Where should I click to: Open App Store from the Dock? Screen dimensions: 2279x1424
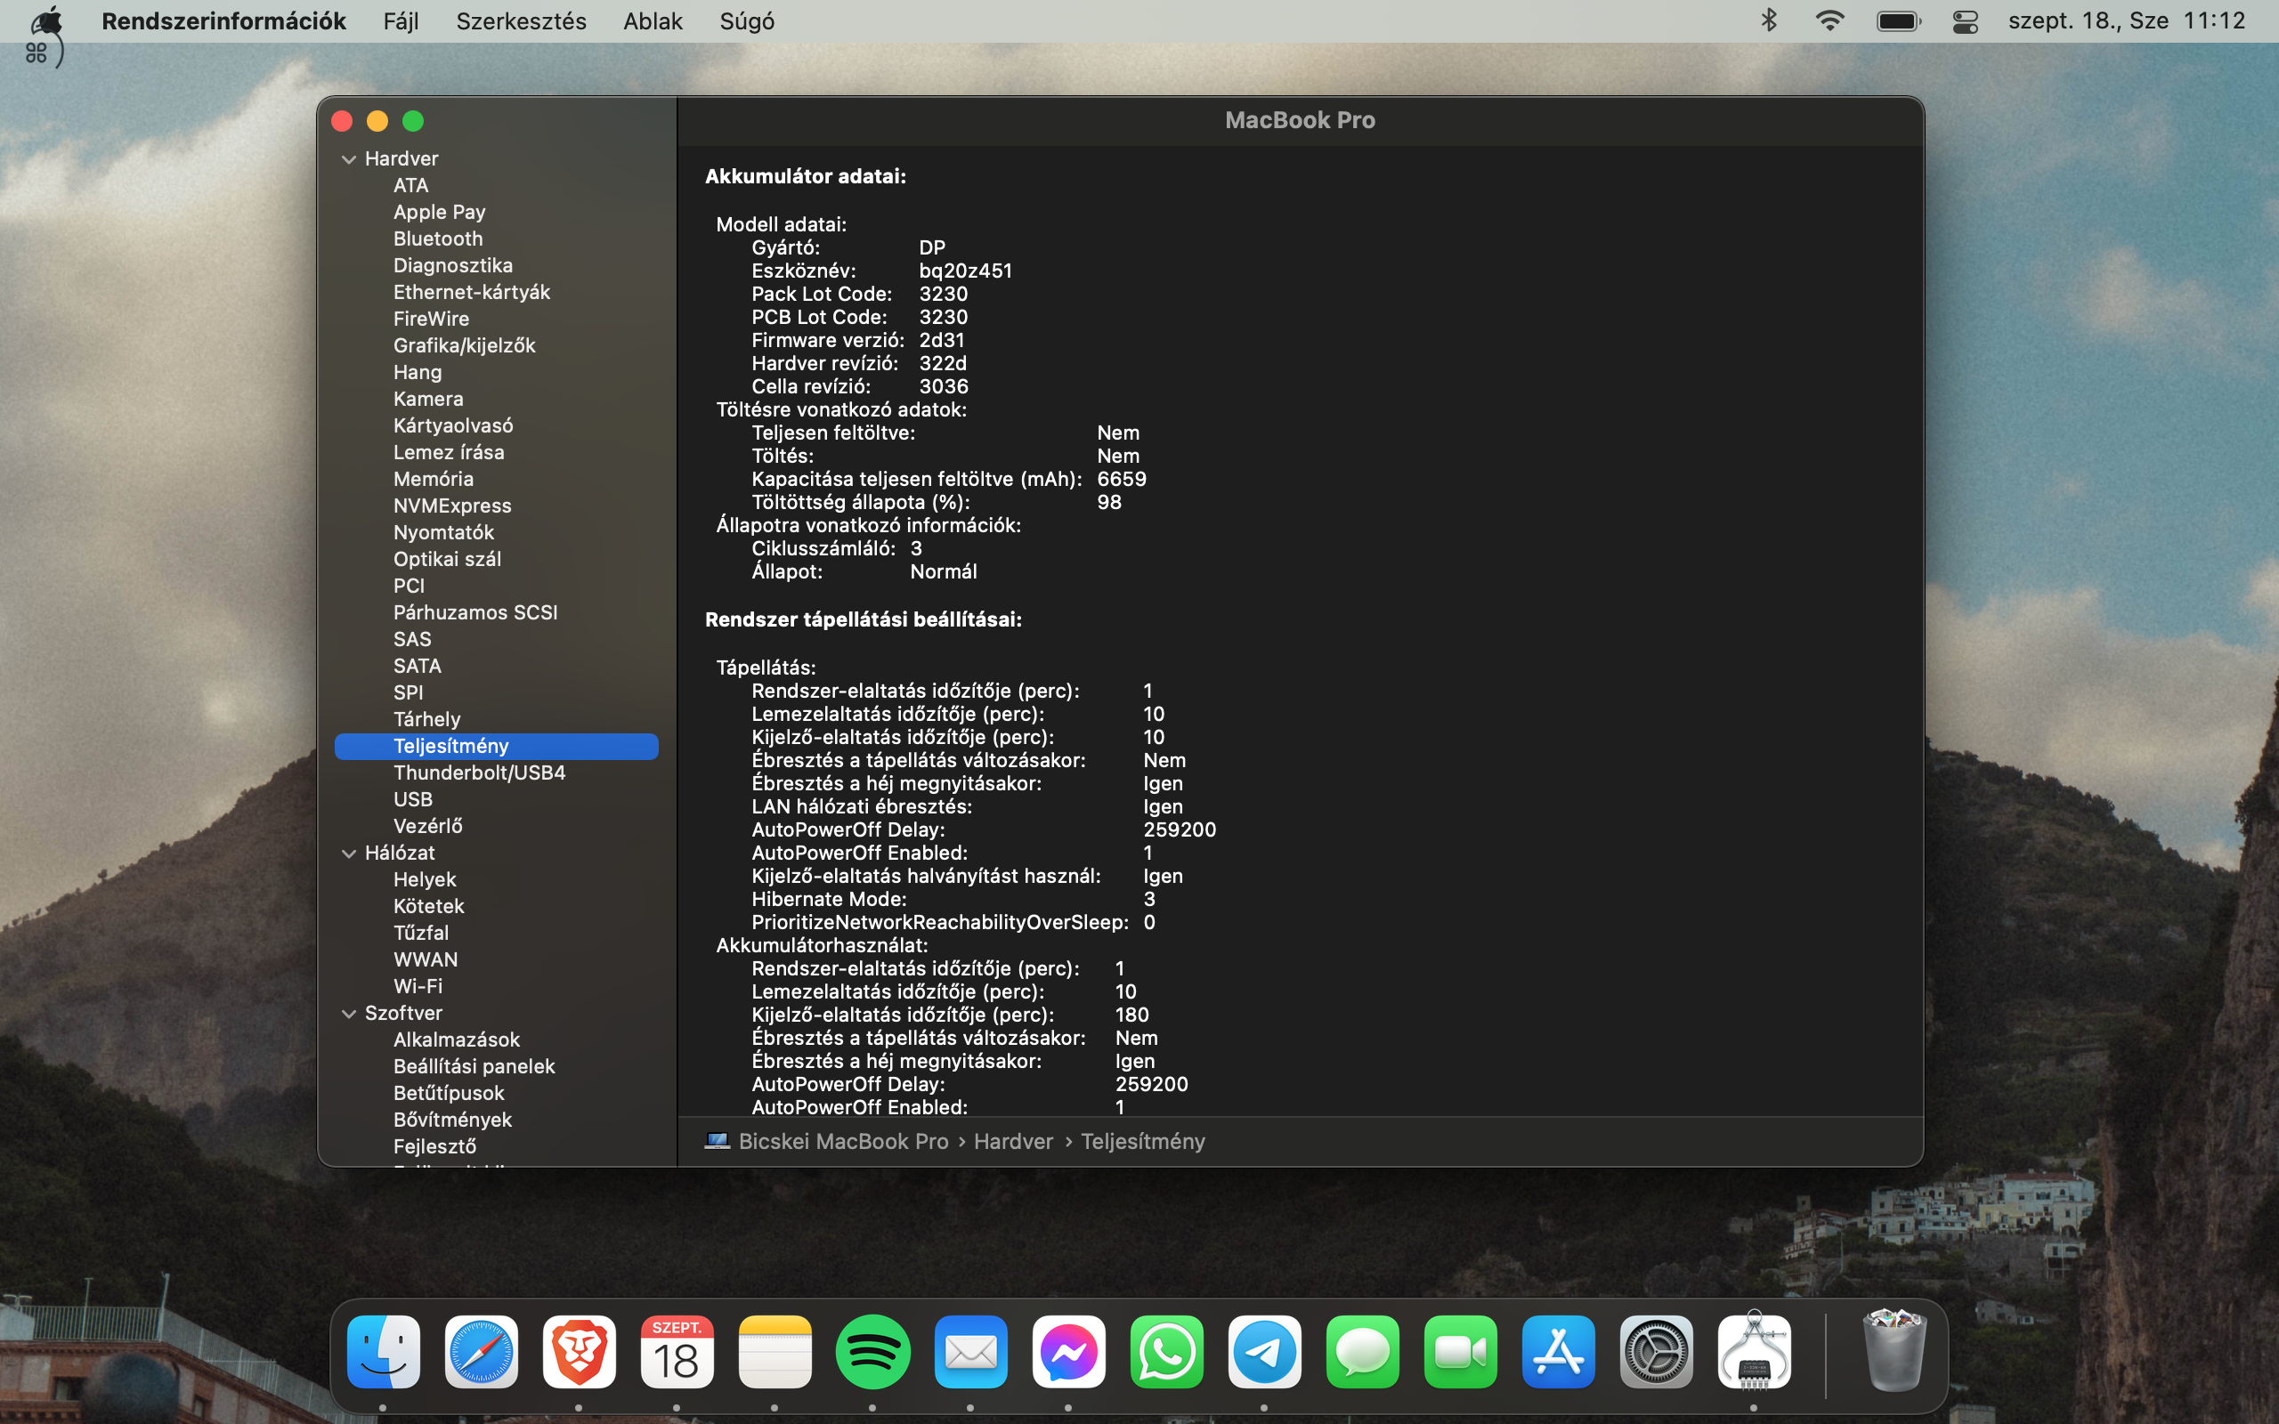(x=1559, y=1353)
